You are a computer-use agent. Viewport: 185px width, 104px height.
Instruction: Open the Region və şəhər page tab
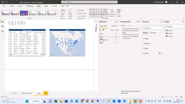[x=27, y=93]
